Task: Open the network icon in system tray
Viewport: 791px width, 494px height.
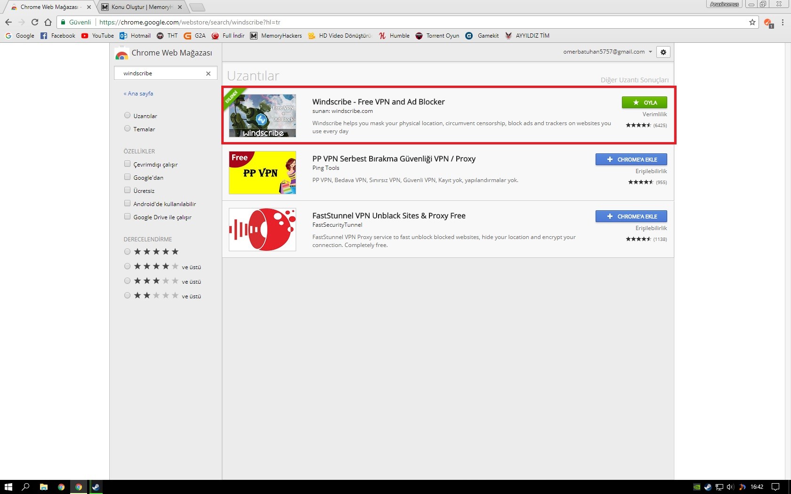Action: point(719,487)
